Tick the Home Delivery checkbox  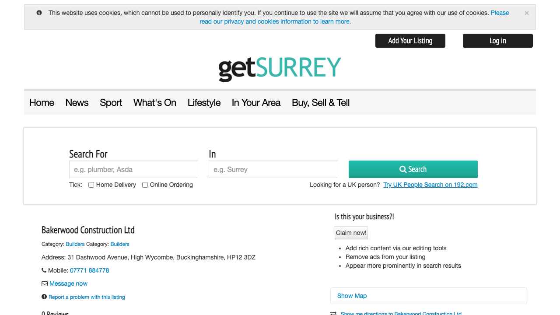click(91, 185)
